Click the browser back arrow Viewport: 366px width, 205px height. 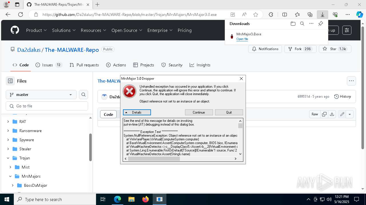tap(8, 15)
